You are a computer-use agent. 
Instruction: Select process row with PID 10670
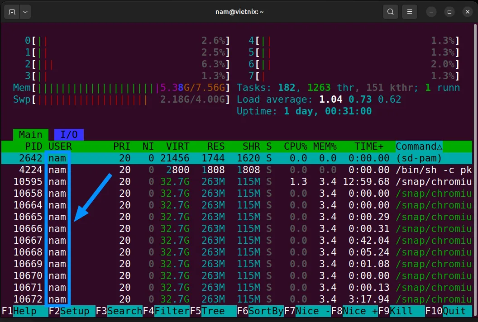click(x=237, y=276)
